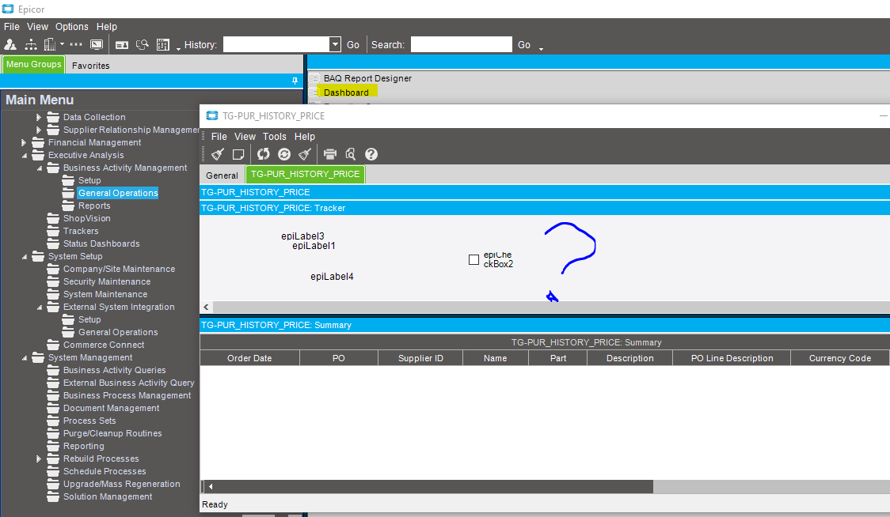Sort by the PO Line Description column header
The image size is (890, 517).
[x=732, y=358]
